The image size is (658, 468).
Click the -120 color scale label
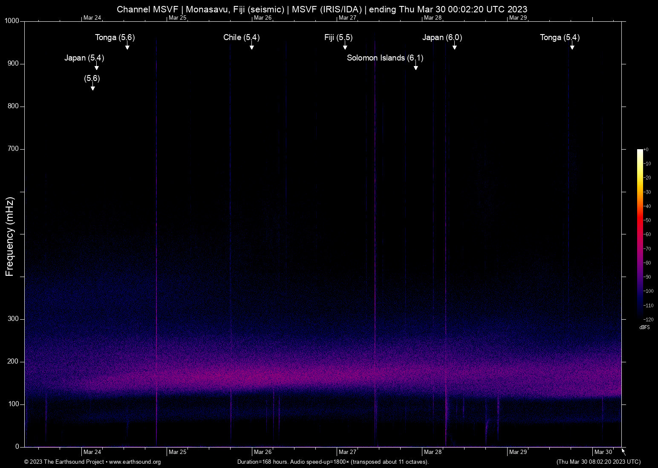pos(648,320)
